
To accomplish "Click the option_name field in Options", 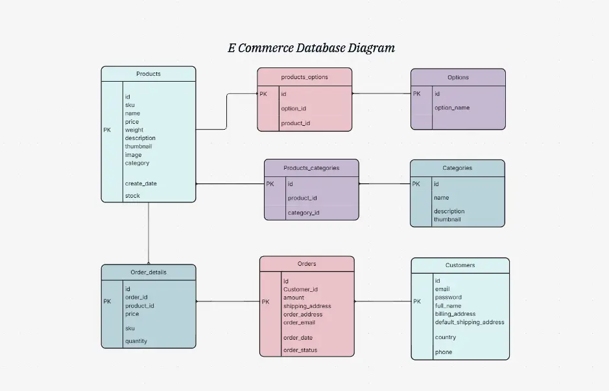I will (453, 108).
